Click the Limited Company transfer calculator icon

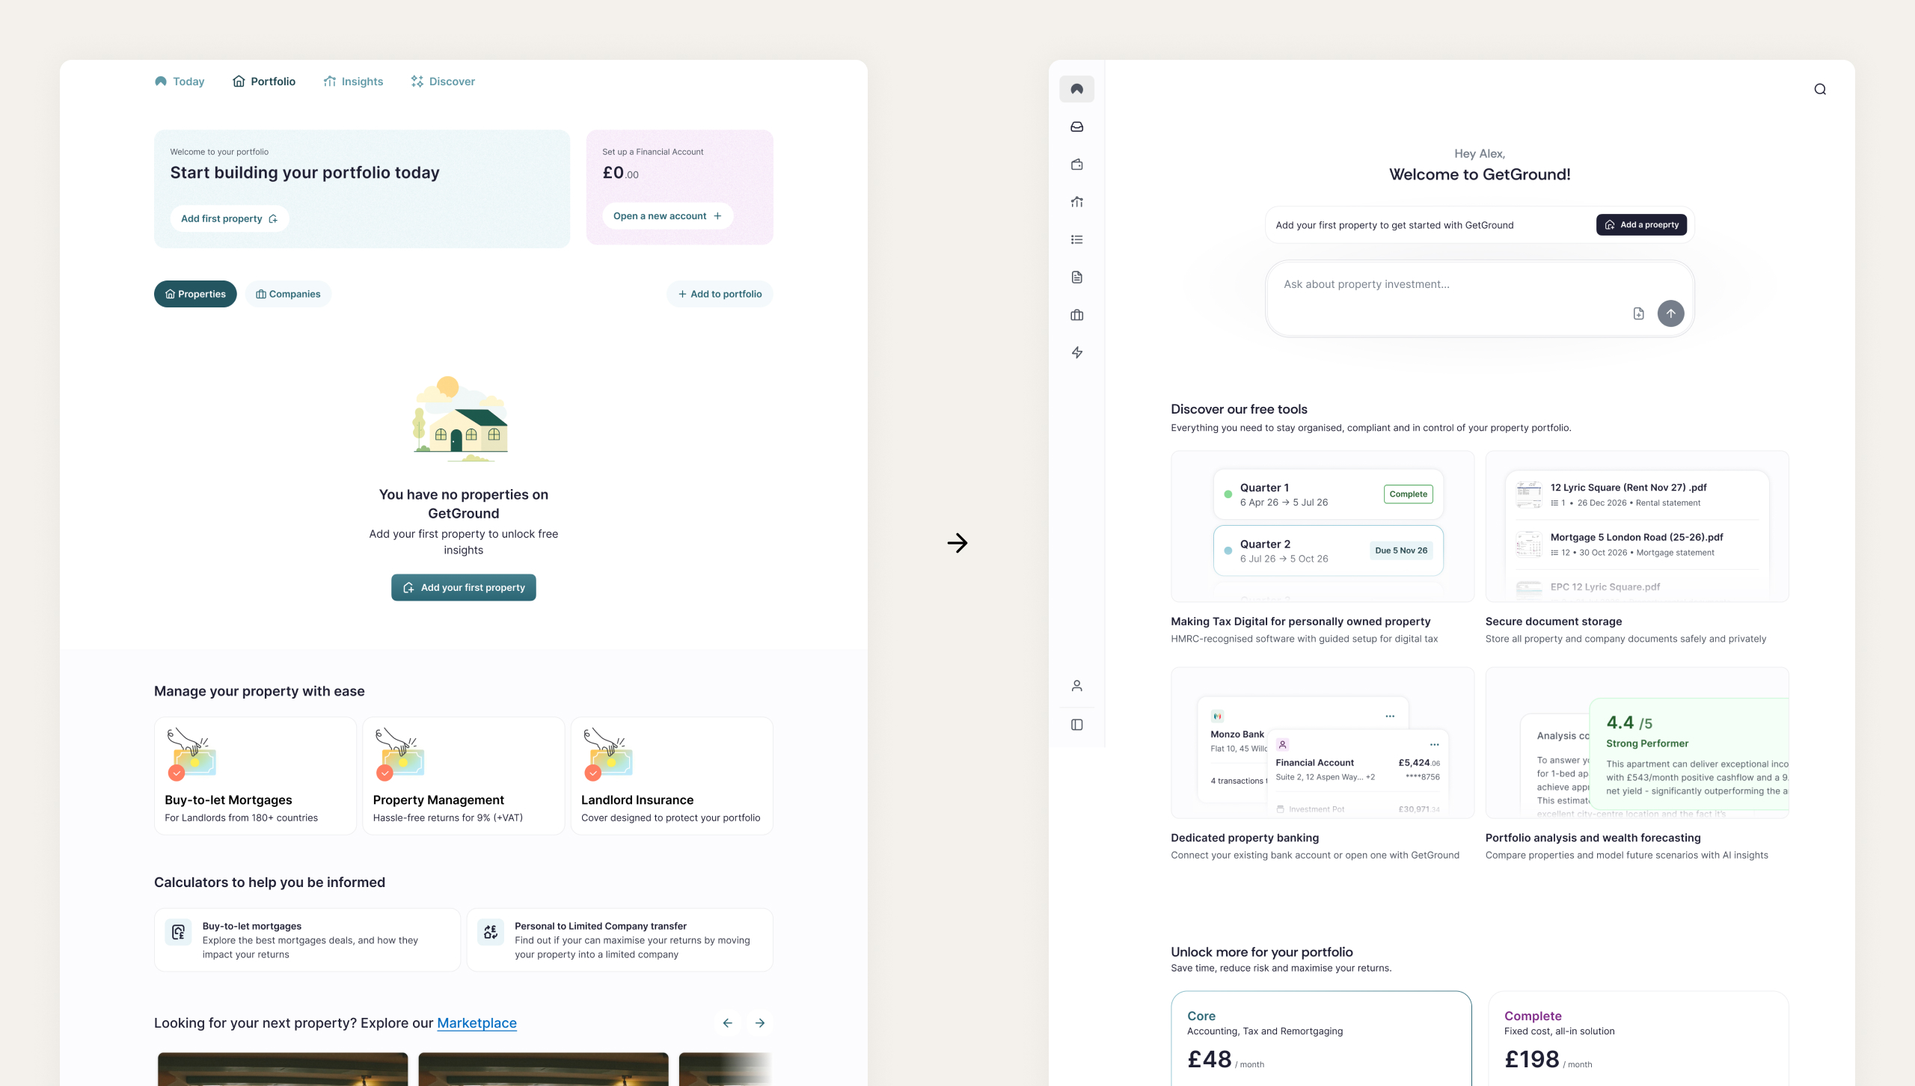tap(491, 932)
